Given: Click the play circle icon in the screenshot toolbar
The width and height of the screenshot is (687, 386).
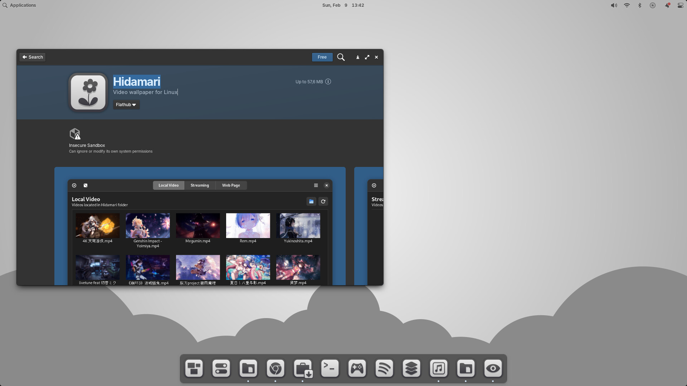Looking at the screenshot, I should (x=74, y=185).
